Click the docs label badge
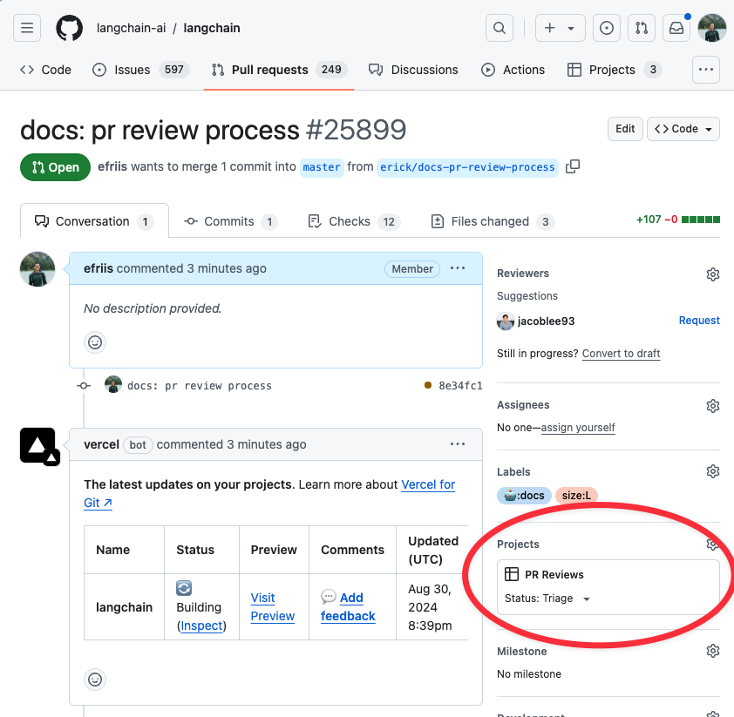Viewport: 734px width, 717px height. pyautogui.click(x=523, y=496)
